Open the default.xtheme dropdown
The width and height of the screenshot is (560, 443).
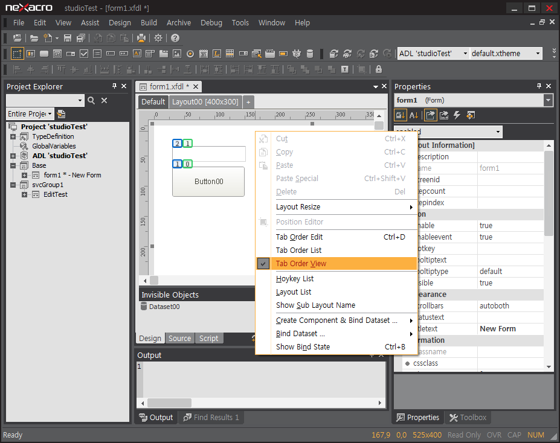pyautogui.click(x=537, y=54)
